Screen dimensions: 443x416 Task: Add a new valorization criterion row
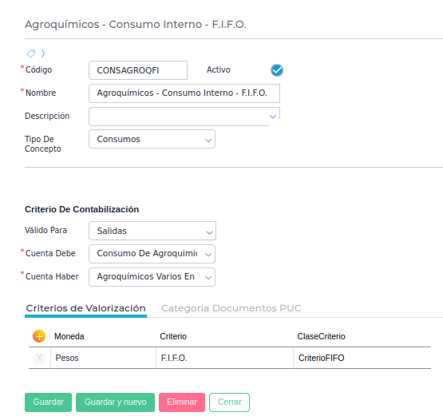(39, 336)
